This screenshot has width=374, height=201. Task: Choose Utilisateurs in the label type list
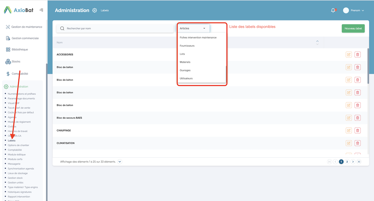186,78
